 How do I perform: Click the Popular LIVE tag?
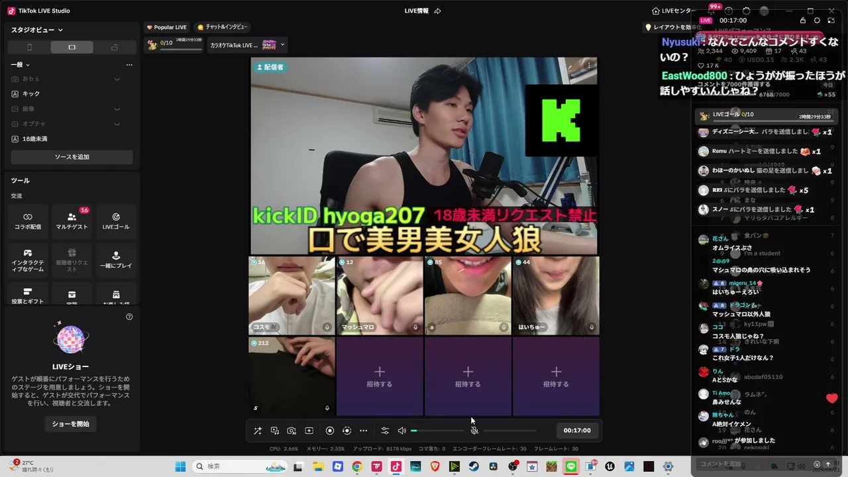pos(166,27)
